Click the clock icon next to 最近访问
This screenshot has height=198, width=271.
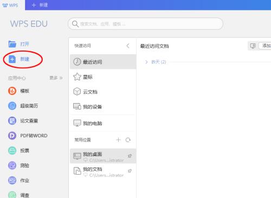tap(77, 62)
